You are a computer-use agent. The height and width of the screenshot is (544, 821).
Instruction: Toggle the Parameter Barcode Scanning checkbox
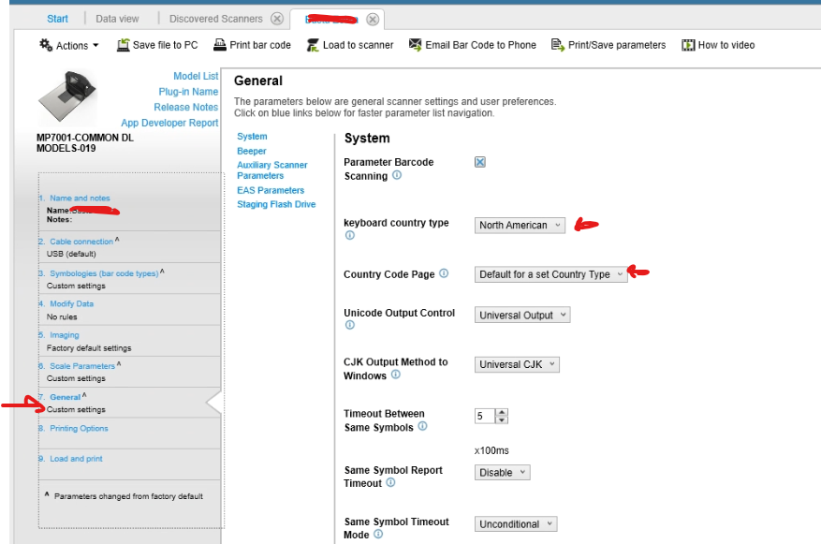(480, 162)
